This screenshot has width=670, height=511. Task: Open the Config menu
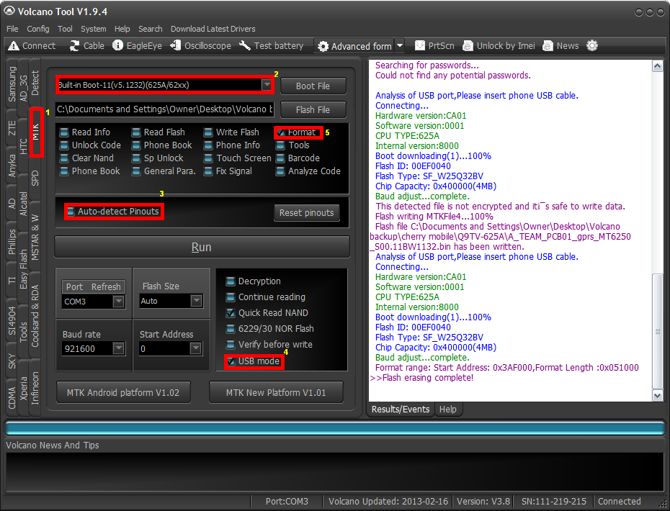38,29
